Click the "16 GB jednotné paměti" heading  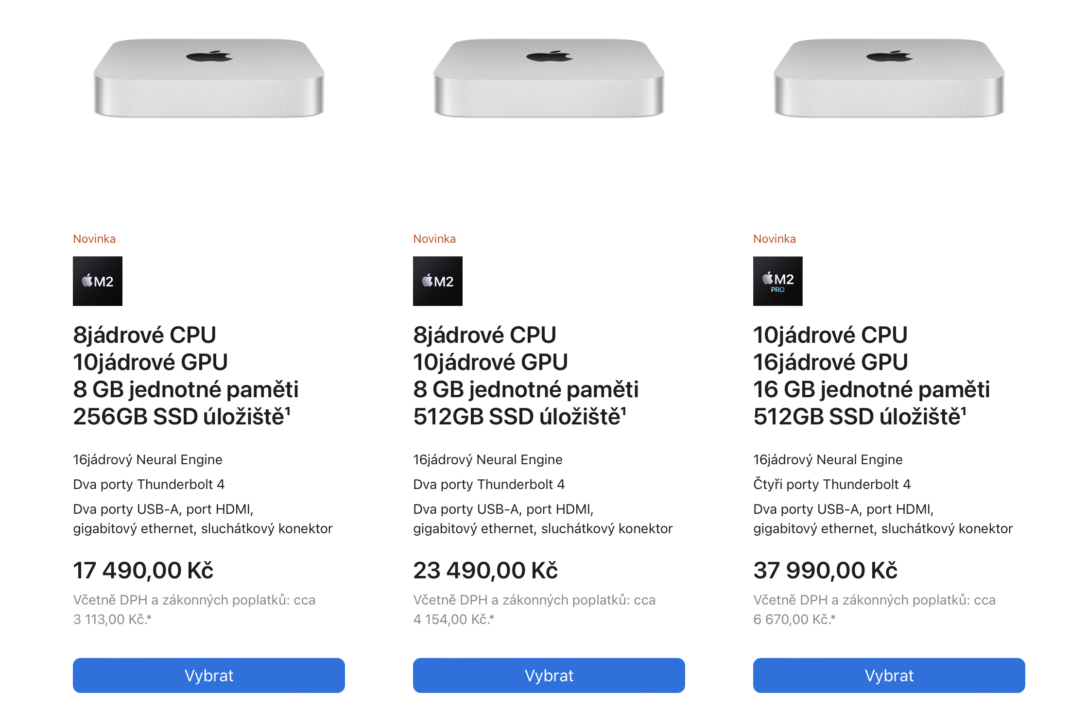(871, 389)
